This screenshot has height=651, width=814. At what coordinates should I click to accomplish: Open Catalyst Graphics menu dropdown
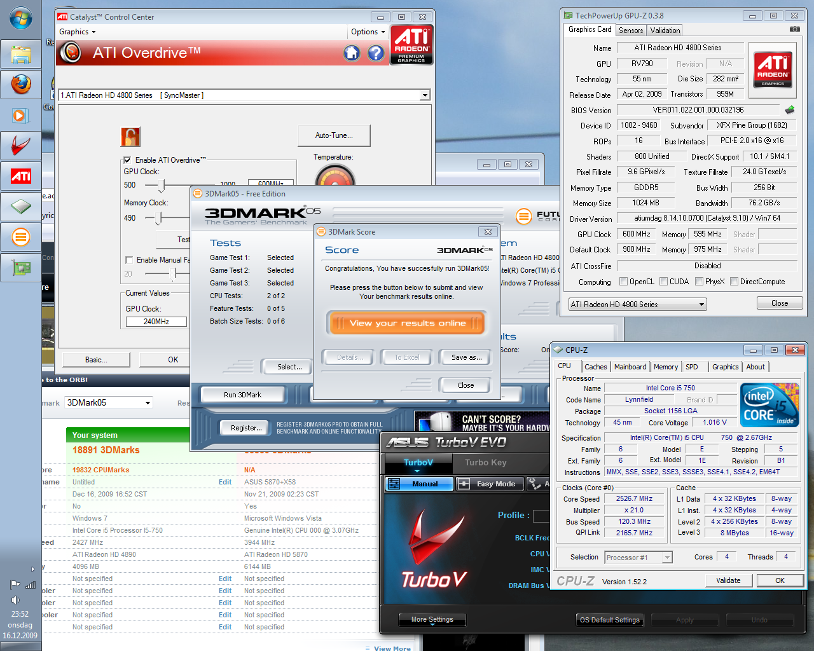pyautogui.click(x=78, y=32)
